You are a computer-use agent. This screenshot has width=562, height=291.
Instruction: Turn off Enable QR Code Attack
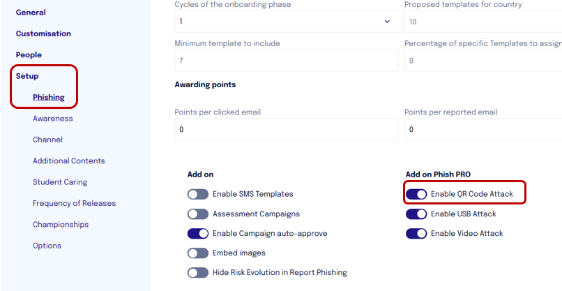pyautogui.click(x=416, y=194)
